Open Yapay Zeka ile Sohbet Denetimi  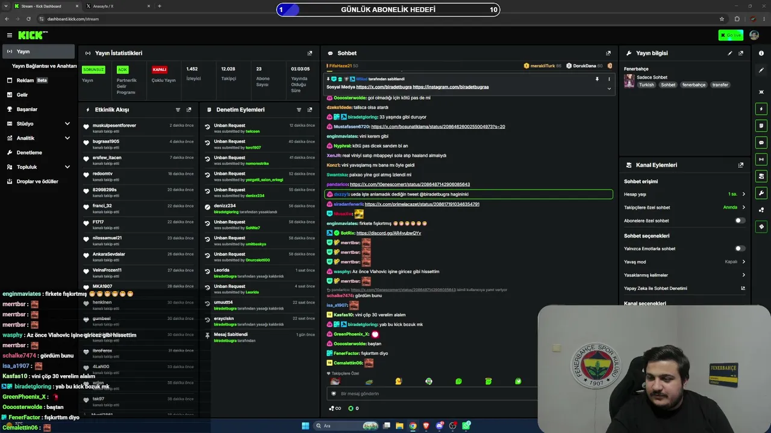click(x=684, y=288)
